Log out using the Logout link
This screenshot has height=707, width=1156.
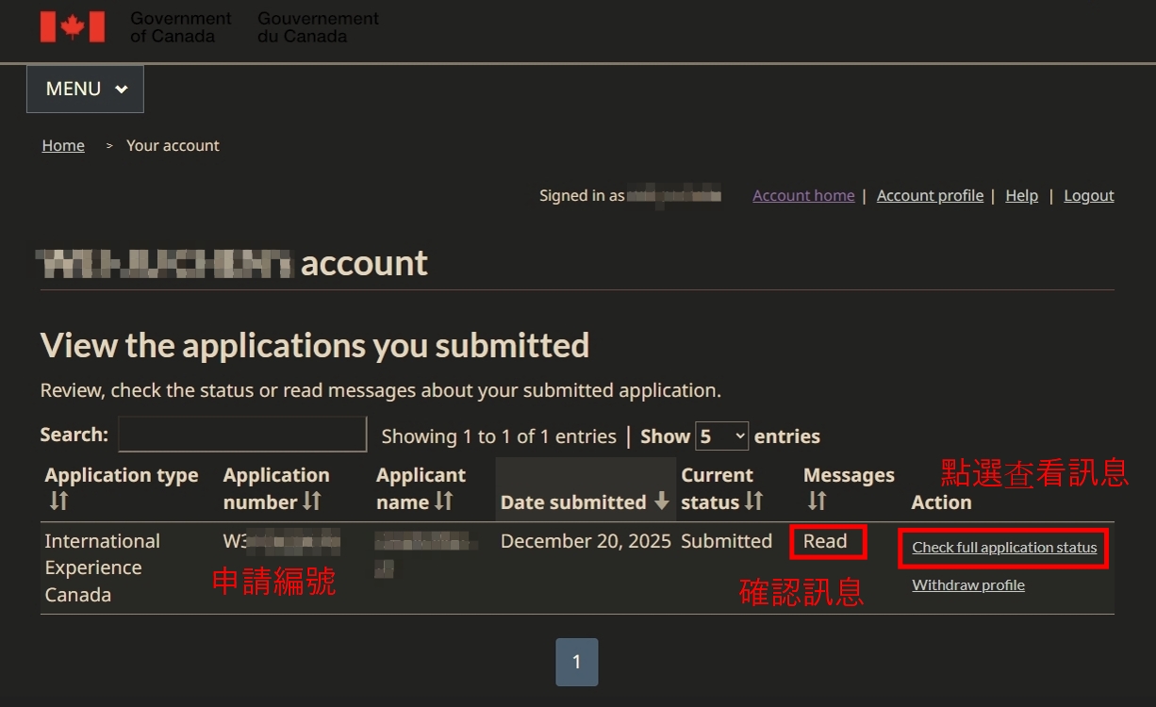click(1089, 195)
